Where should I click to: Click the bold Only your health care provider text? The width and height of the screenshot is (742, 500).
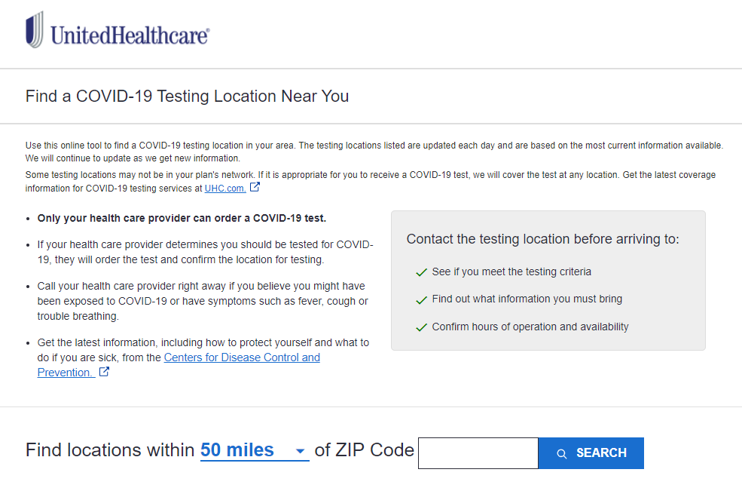182,218
